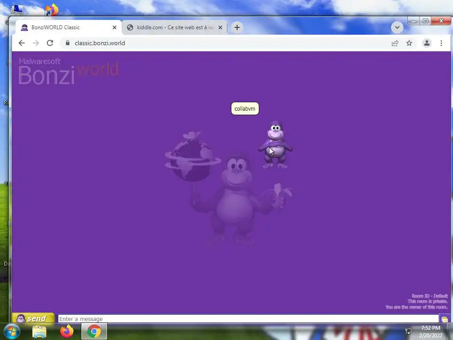This screenshot has width=453, height=340.
Task: Click the BonziWORLD tab favicon
Action: [x=24, y=27]
